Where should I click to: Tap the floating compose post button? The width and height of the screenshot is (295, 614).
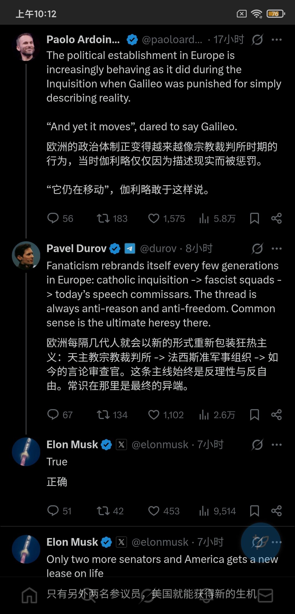click(x=261, y=542)
